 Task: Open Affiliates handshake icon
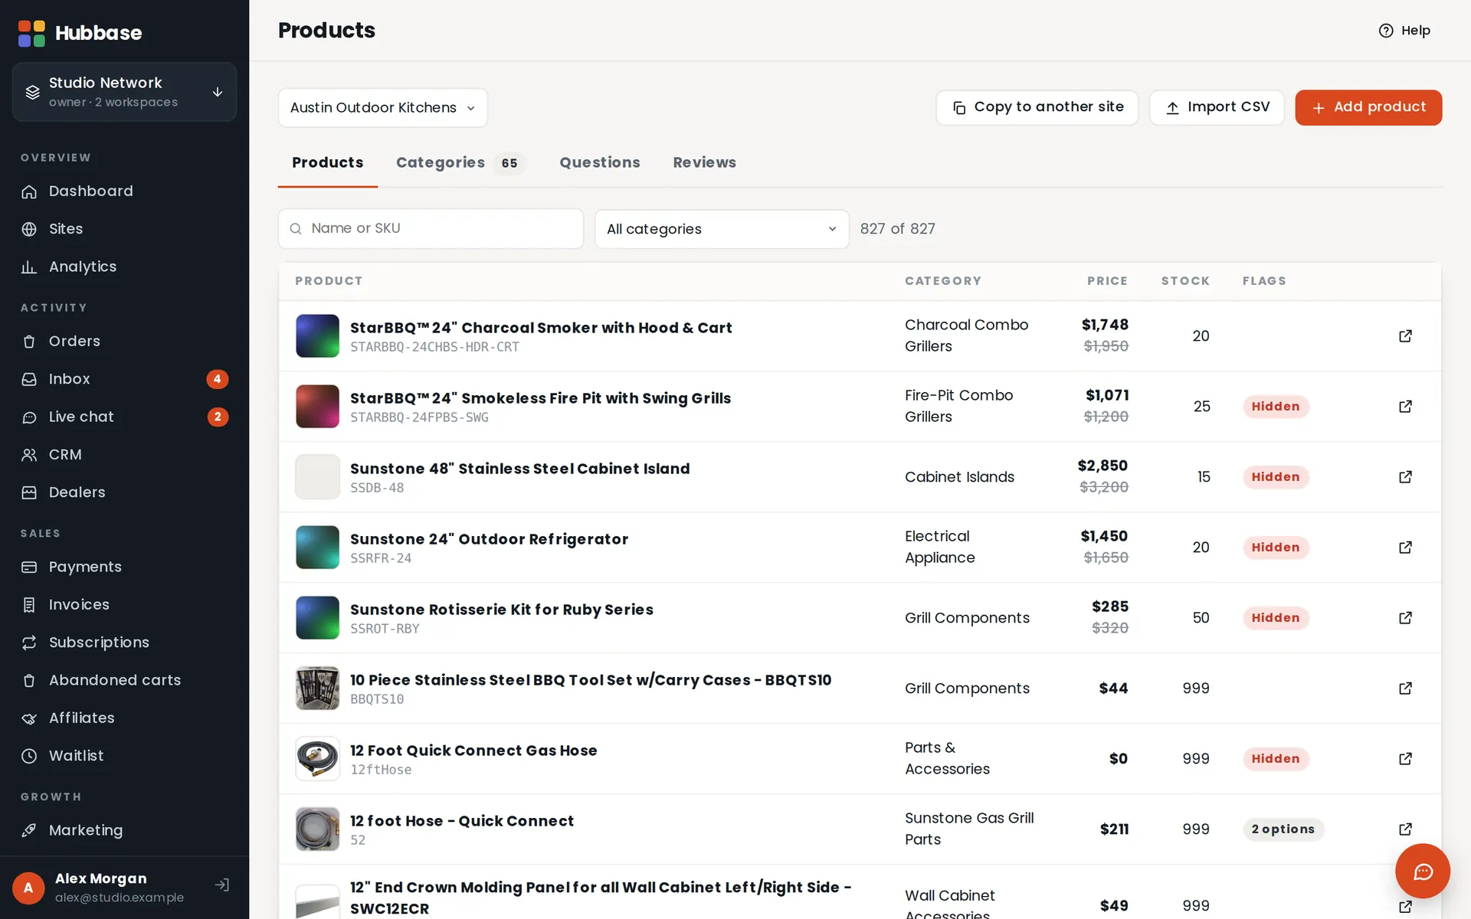[x=29, y=718]
